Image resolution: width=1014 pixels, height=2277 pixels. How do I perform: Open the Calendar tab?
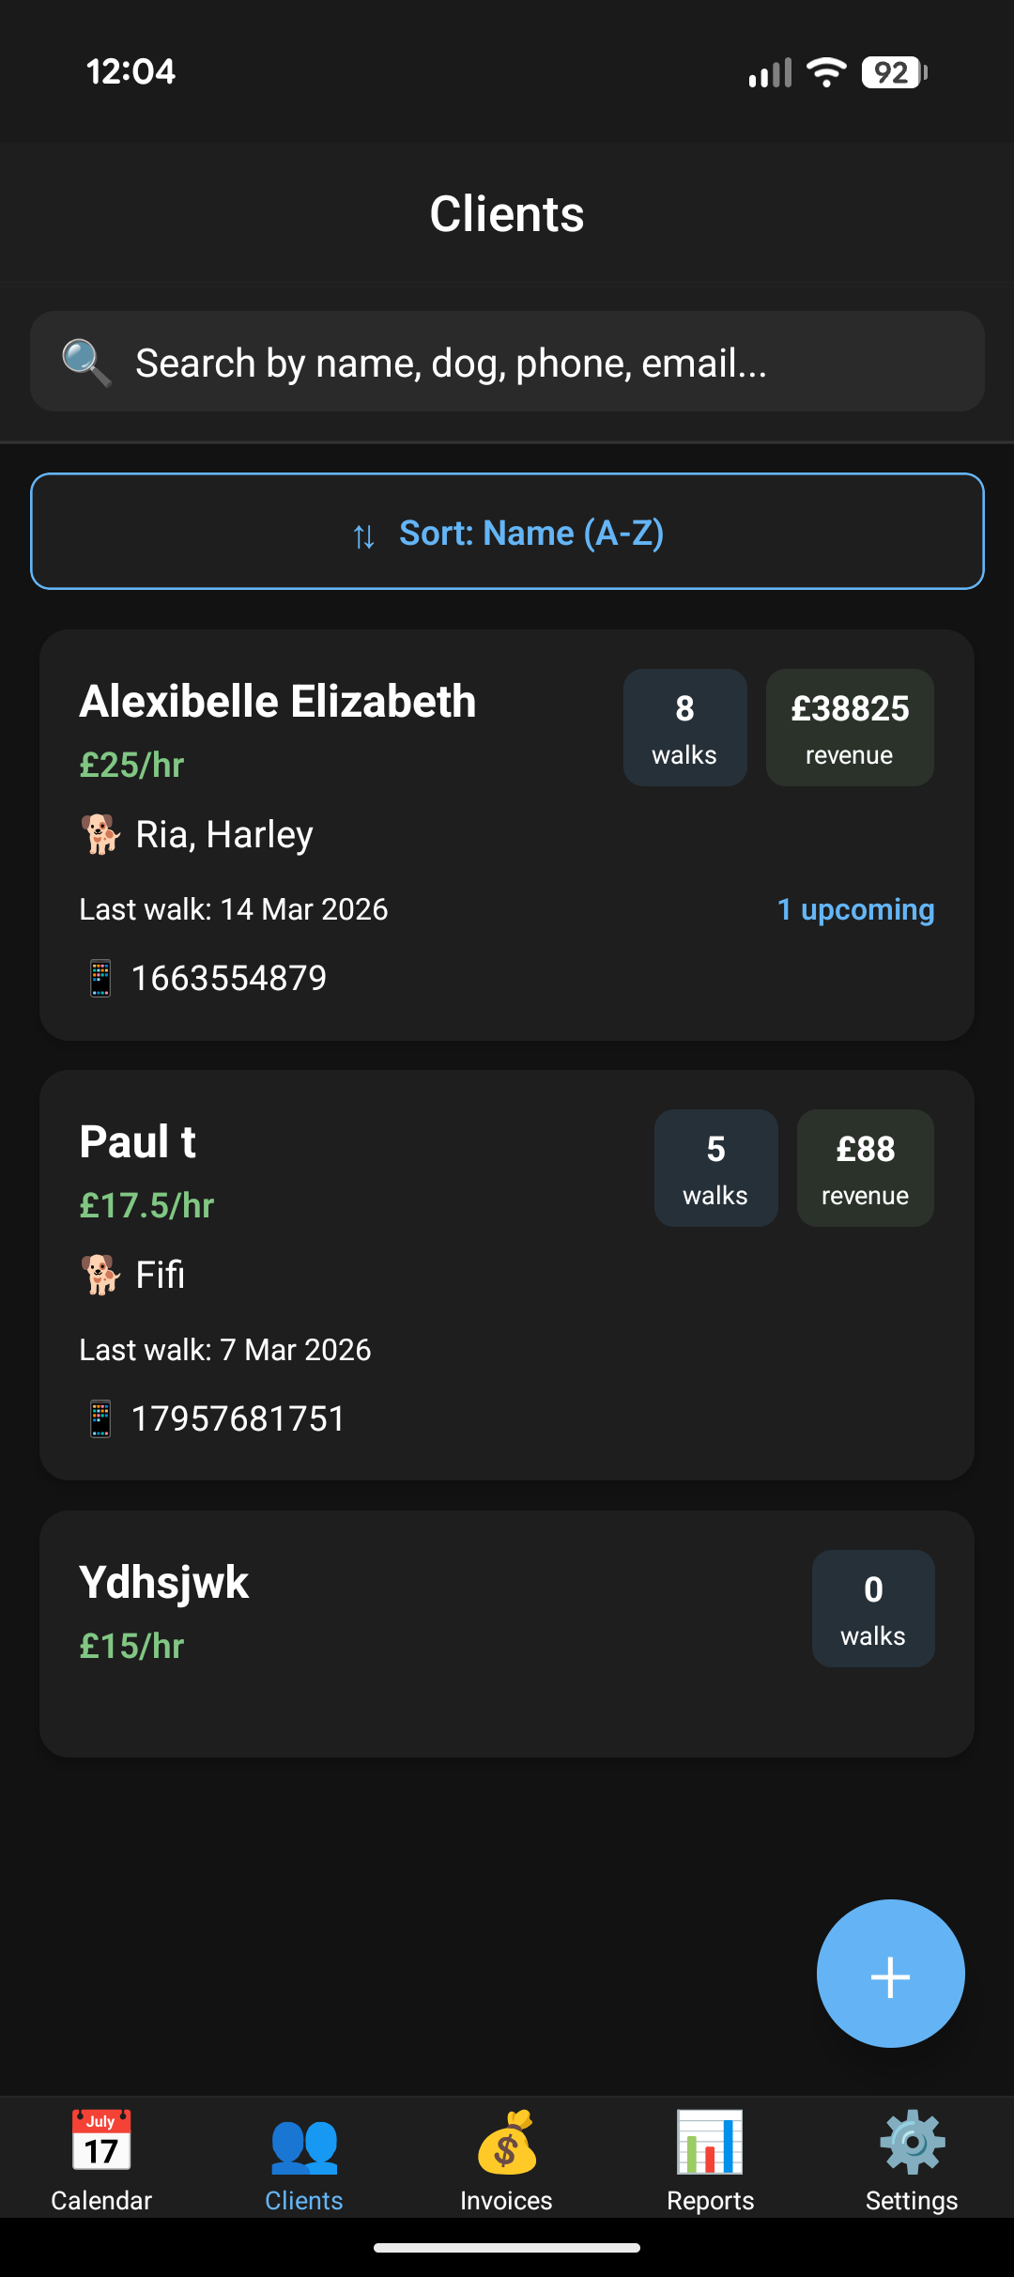101,2161
